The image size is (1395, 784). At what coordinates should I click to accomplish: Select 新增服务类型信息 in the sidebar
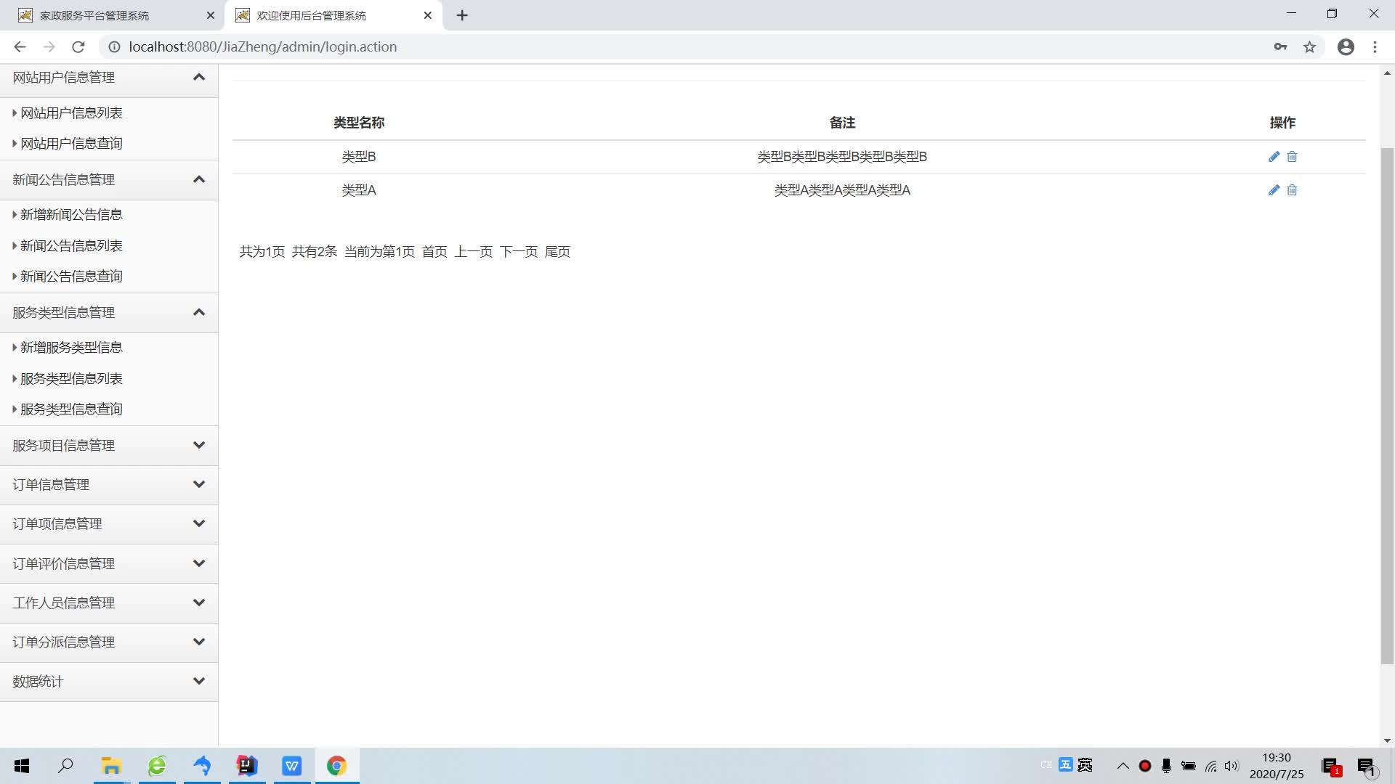[x=70, y=348]
